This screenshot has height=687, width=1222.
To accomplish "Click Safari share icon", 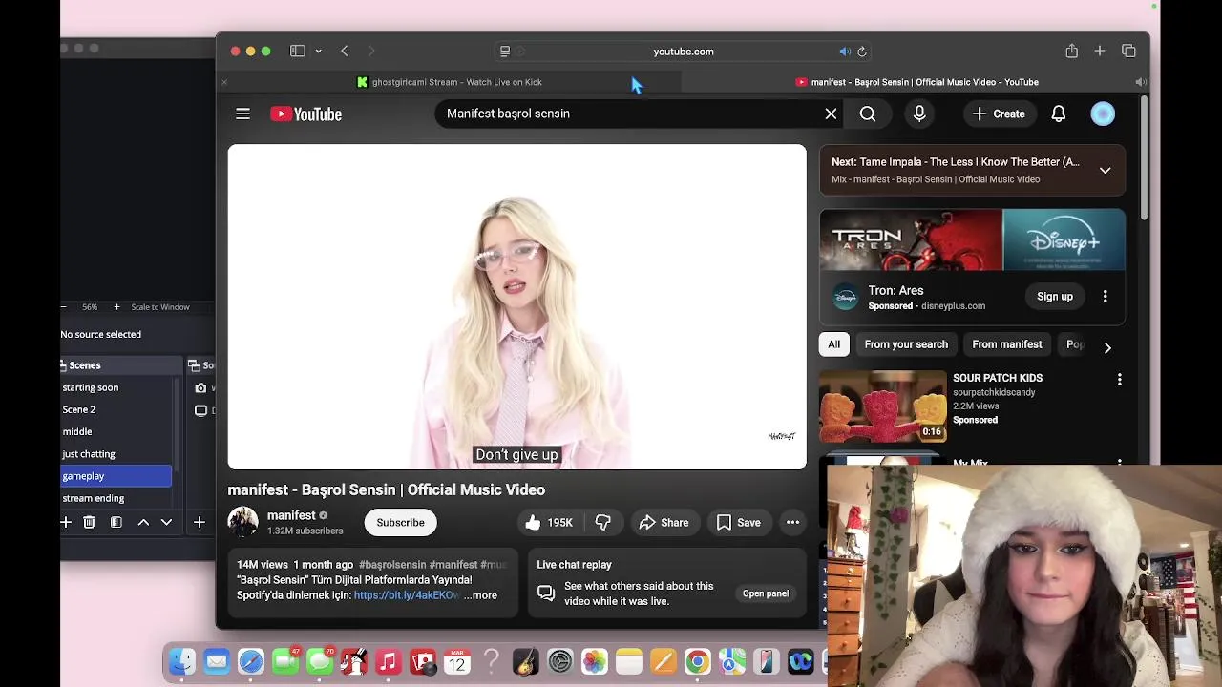I will 1071,51.
